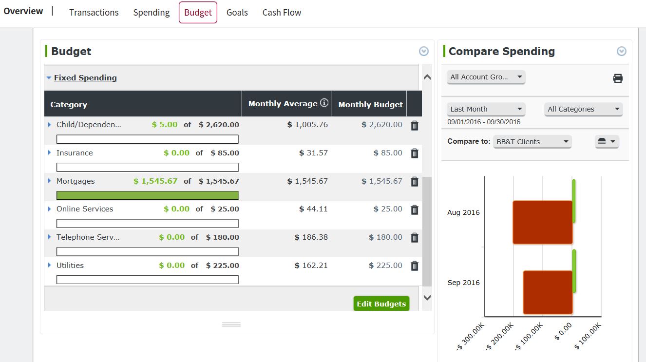The image size is (646, 362).
Task: Click the Fixed Spending link
Action: click(85, 78)
